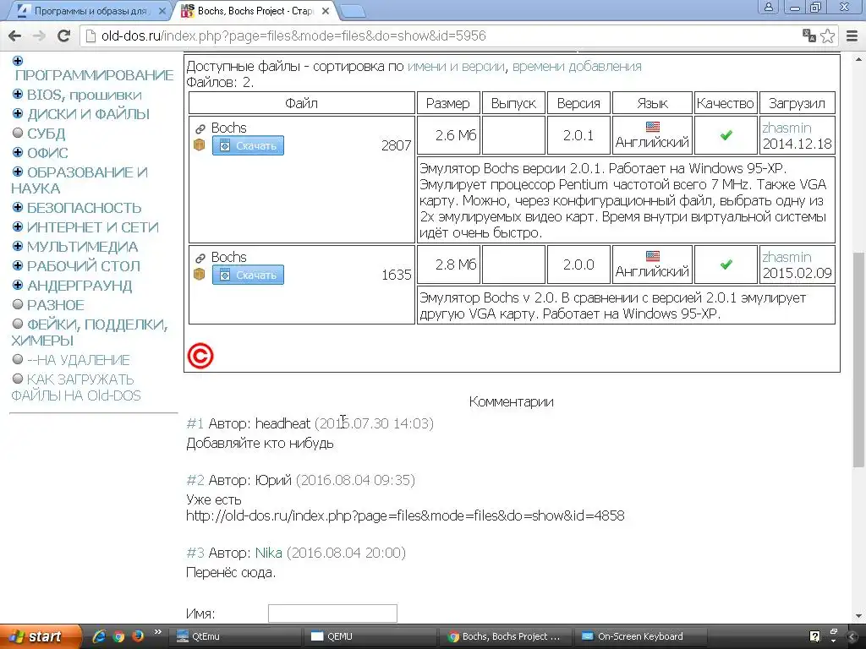Bookmark this page with the star icon
866x649 pixels.
coord(827,35)
